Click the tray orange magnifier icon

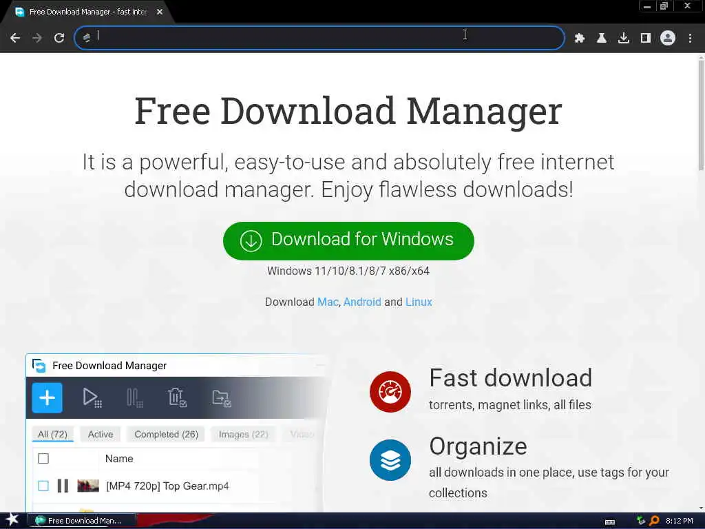point(654,521)
